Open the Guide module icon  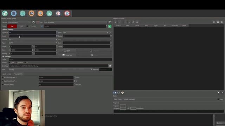click(x=67, y=13)
